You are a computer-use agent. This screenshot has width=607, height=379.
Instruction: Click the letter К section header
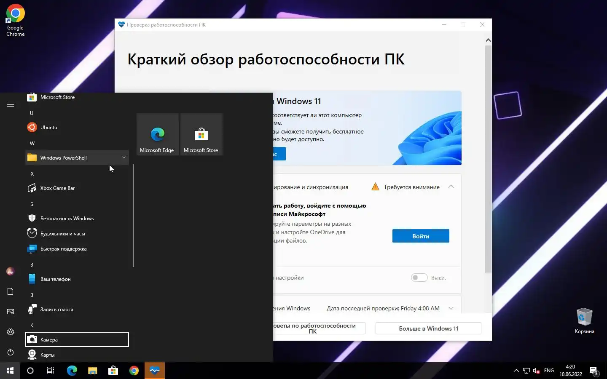coord(32,326)
